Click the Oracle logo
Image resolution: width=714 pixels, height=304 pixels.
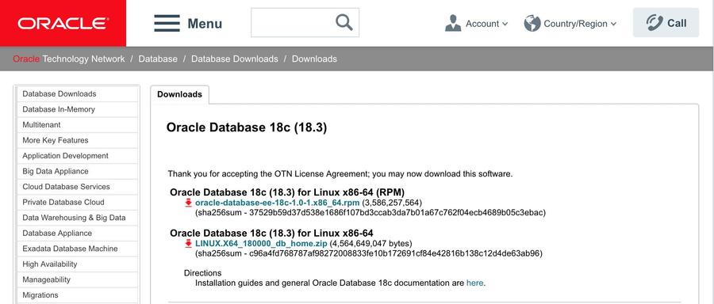coord(63,23)
